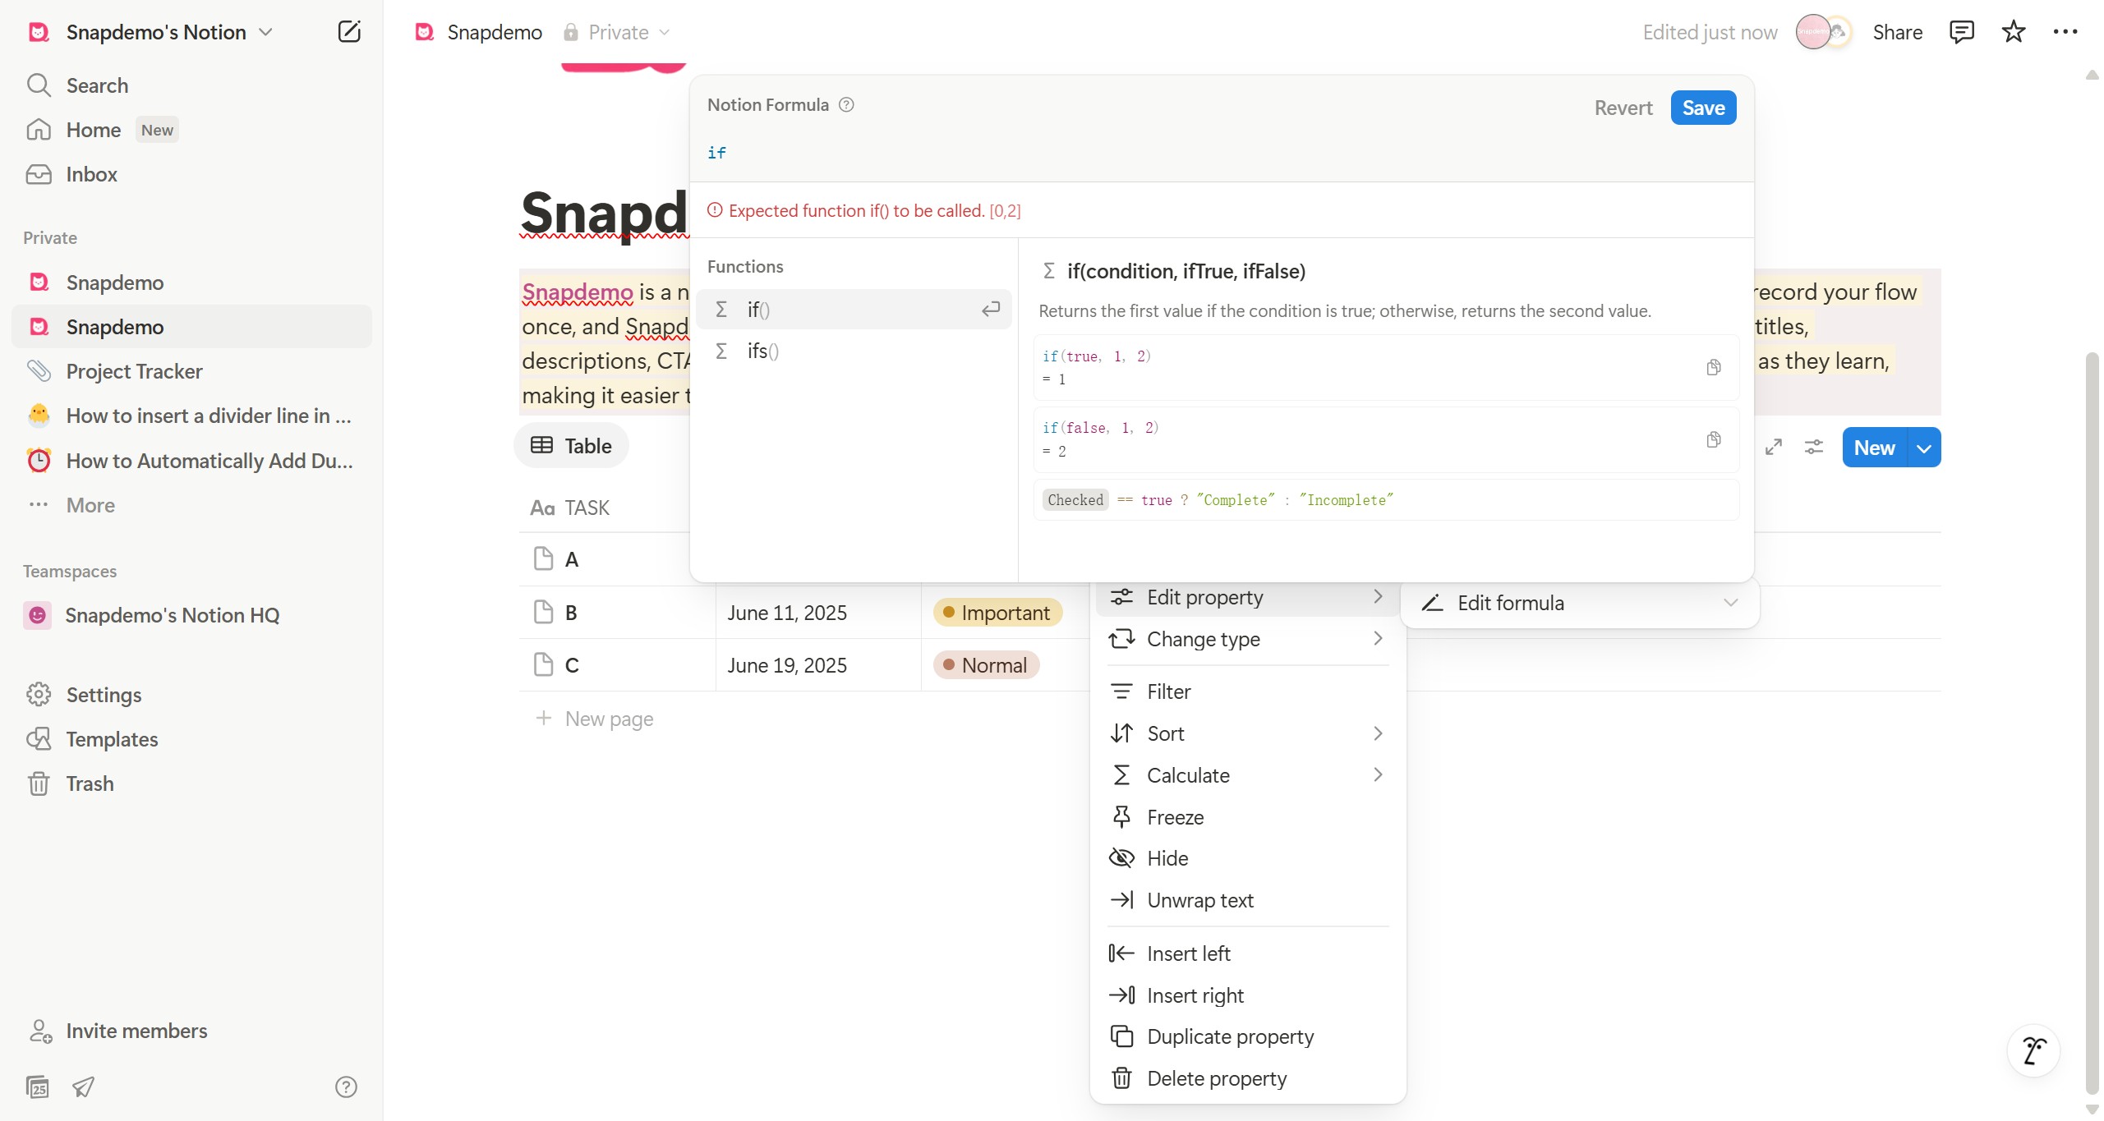The height and width of the screenshot is (1121, 2104).
Task: Expand More private pages
Action: coord(191,505)
